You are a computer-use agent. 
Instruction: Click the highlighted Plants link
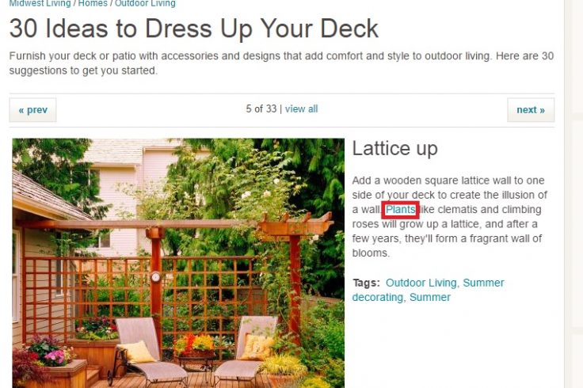(x=401, y=210)
